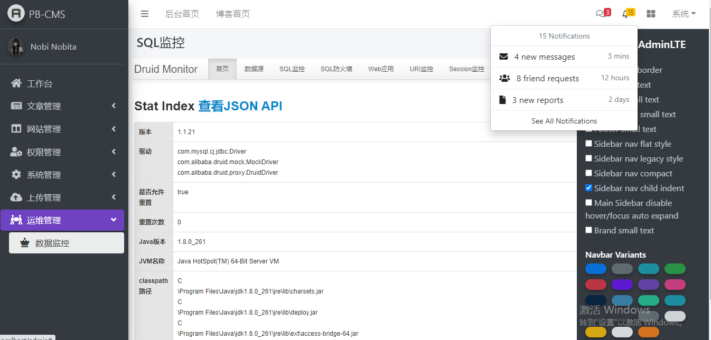Expand the 系统管理 menu chevron

[114, 175]
